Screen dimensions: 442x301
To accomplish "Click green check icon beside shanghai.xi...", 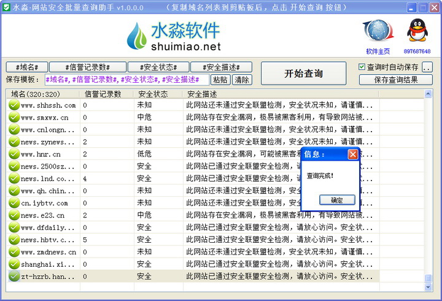I will coord(14,264).
